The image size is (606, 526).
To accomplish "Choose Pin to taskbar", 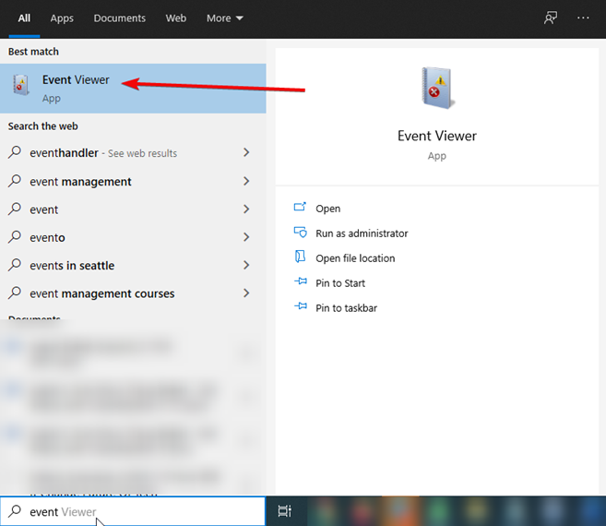I will [x=346, y=308].
